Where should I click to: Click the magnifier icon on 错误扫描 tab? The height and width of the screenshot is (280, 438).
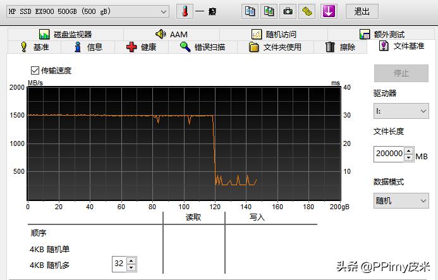[185, 47]
